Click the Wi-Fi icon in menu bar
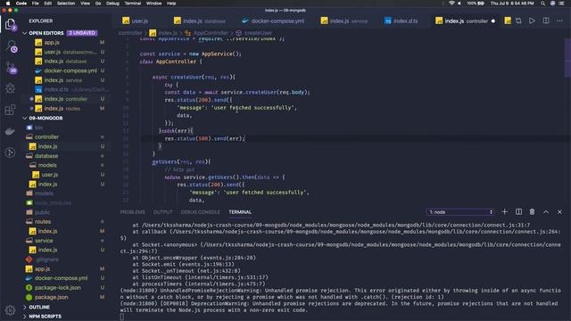Viewport: 571px width, 321px height. [451, 4]
